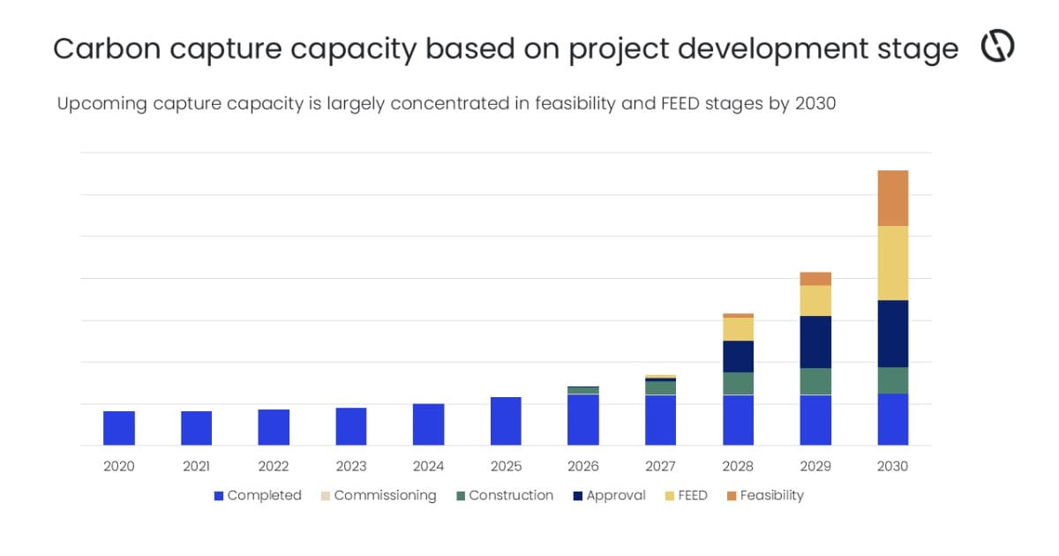The height and width of the screenshot is (556, 1059).
Task: Click the navy Approval segment of 2029
Action: coord(815,342)
